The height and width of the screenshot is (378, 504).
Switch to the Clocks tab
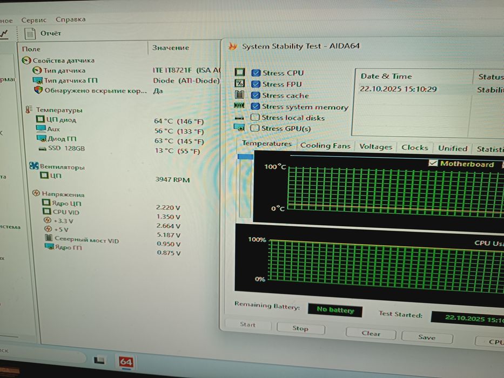(415, 147)
